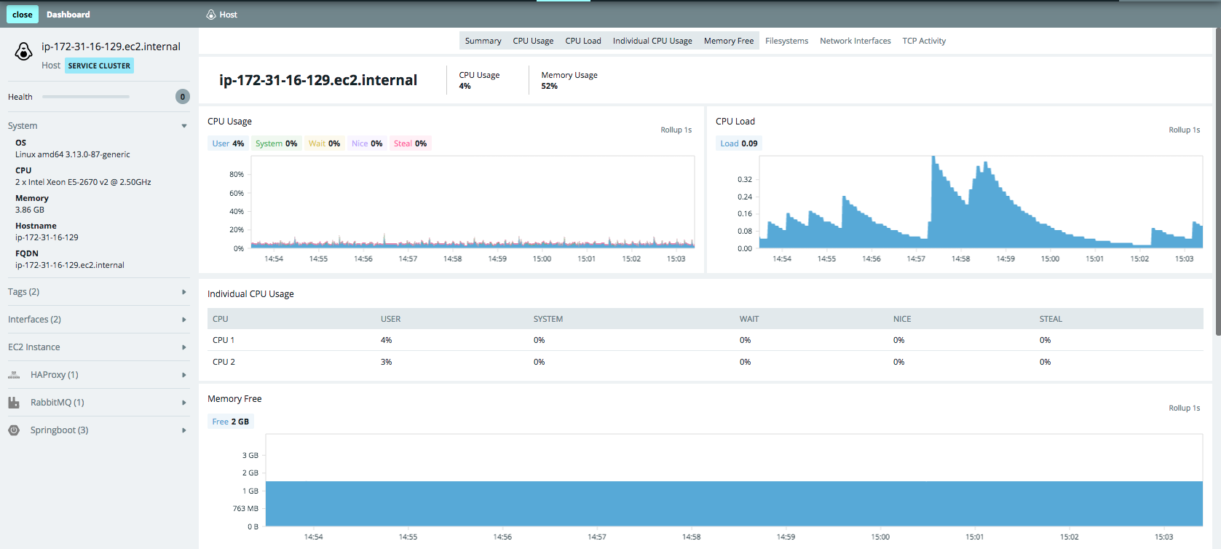Click the Health bar slider
The image size is (1221, 549).
(x=86, y=97)
